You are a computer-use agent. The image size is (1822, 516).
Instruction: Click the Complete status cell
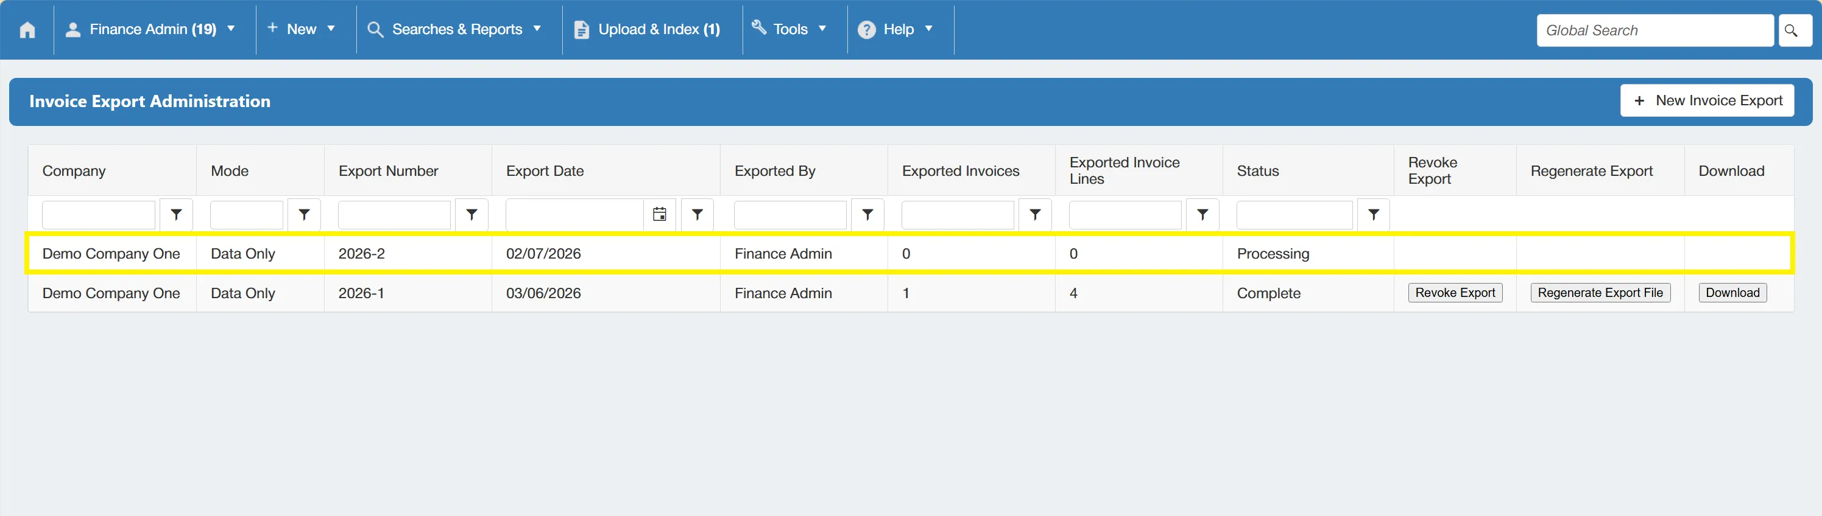point(1308,293)
